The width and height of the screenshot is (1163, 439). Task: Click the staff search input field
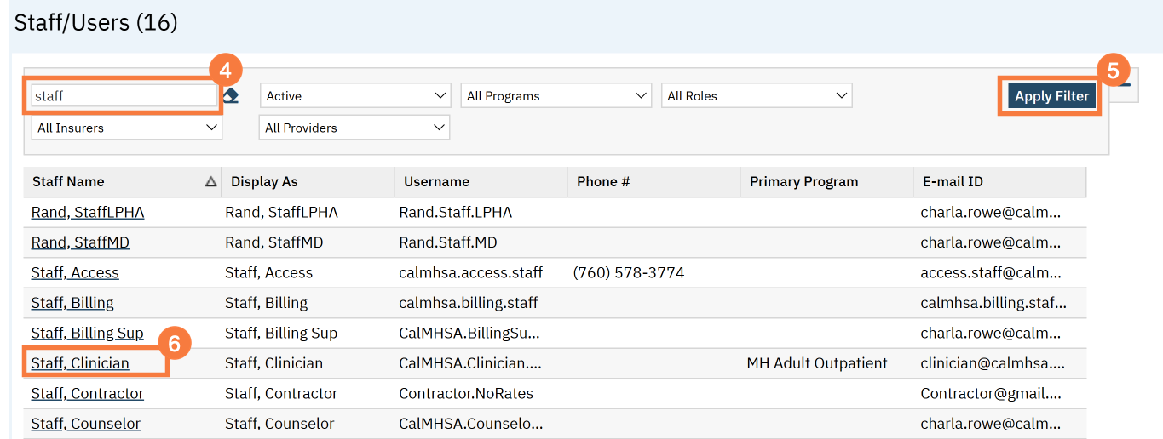pyautogui.click(x=124, y=96)
